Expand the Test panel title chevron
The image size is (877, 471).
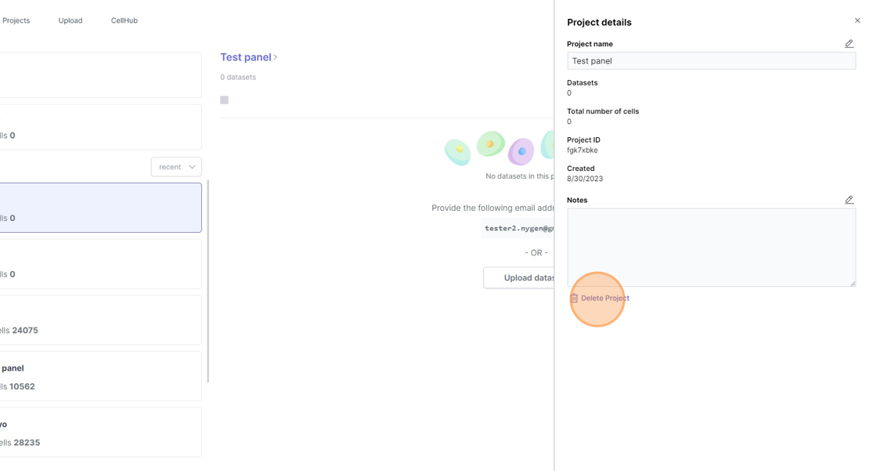click(x=276, y=57)
